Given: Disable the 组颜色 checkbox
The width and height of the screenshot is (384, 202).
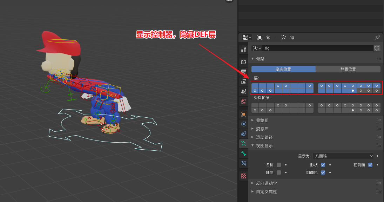Looking at the screenshot, I should point(323,172).
